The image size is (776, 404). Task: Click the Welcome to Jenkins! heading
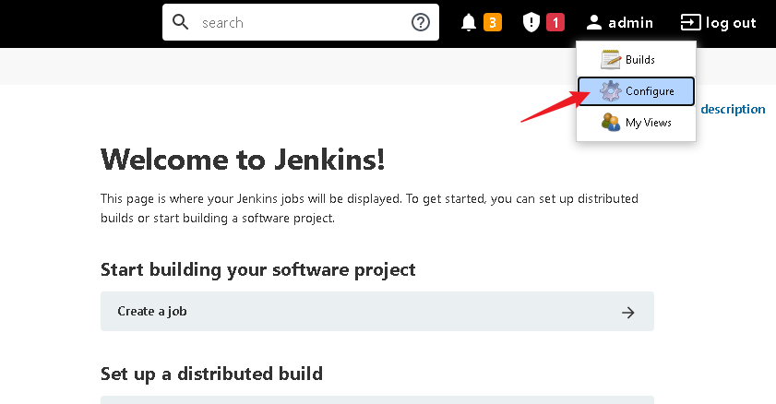pyautogui.click(x=243, y=160)
